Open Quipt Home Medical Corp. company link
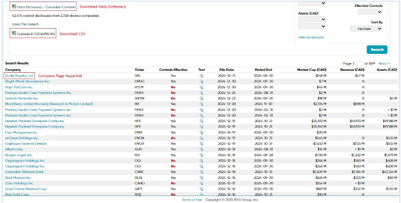This screenshot has height=203, width=401. tap(26, 189)
